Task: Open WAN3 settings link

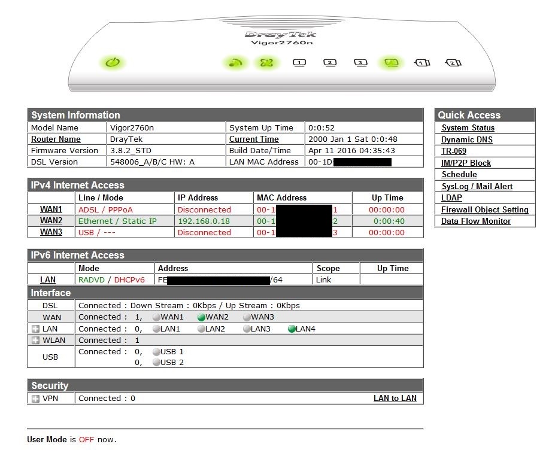Action: pyautogui.click(x=51, y=232)
